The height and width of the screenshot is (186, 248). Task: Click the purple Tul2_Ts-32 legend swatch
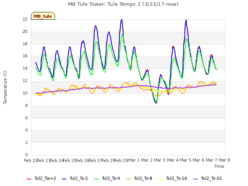pos(195,179)
